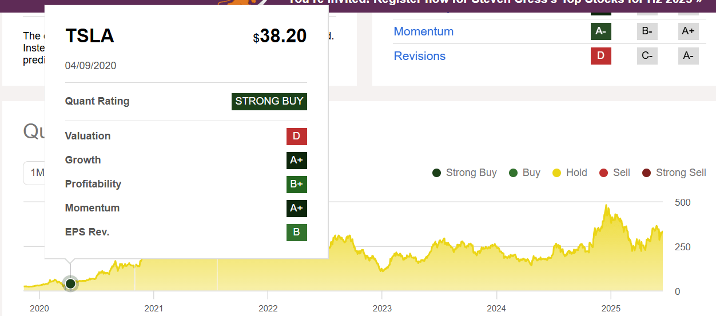Click the B- badge in the Momentum row
Viewport: 716px width, 316px height.
647,31
